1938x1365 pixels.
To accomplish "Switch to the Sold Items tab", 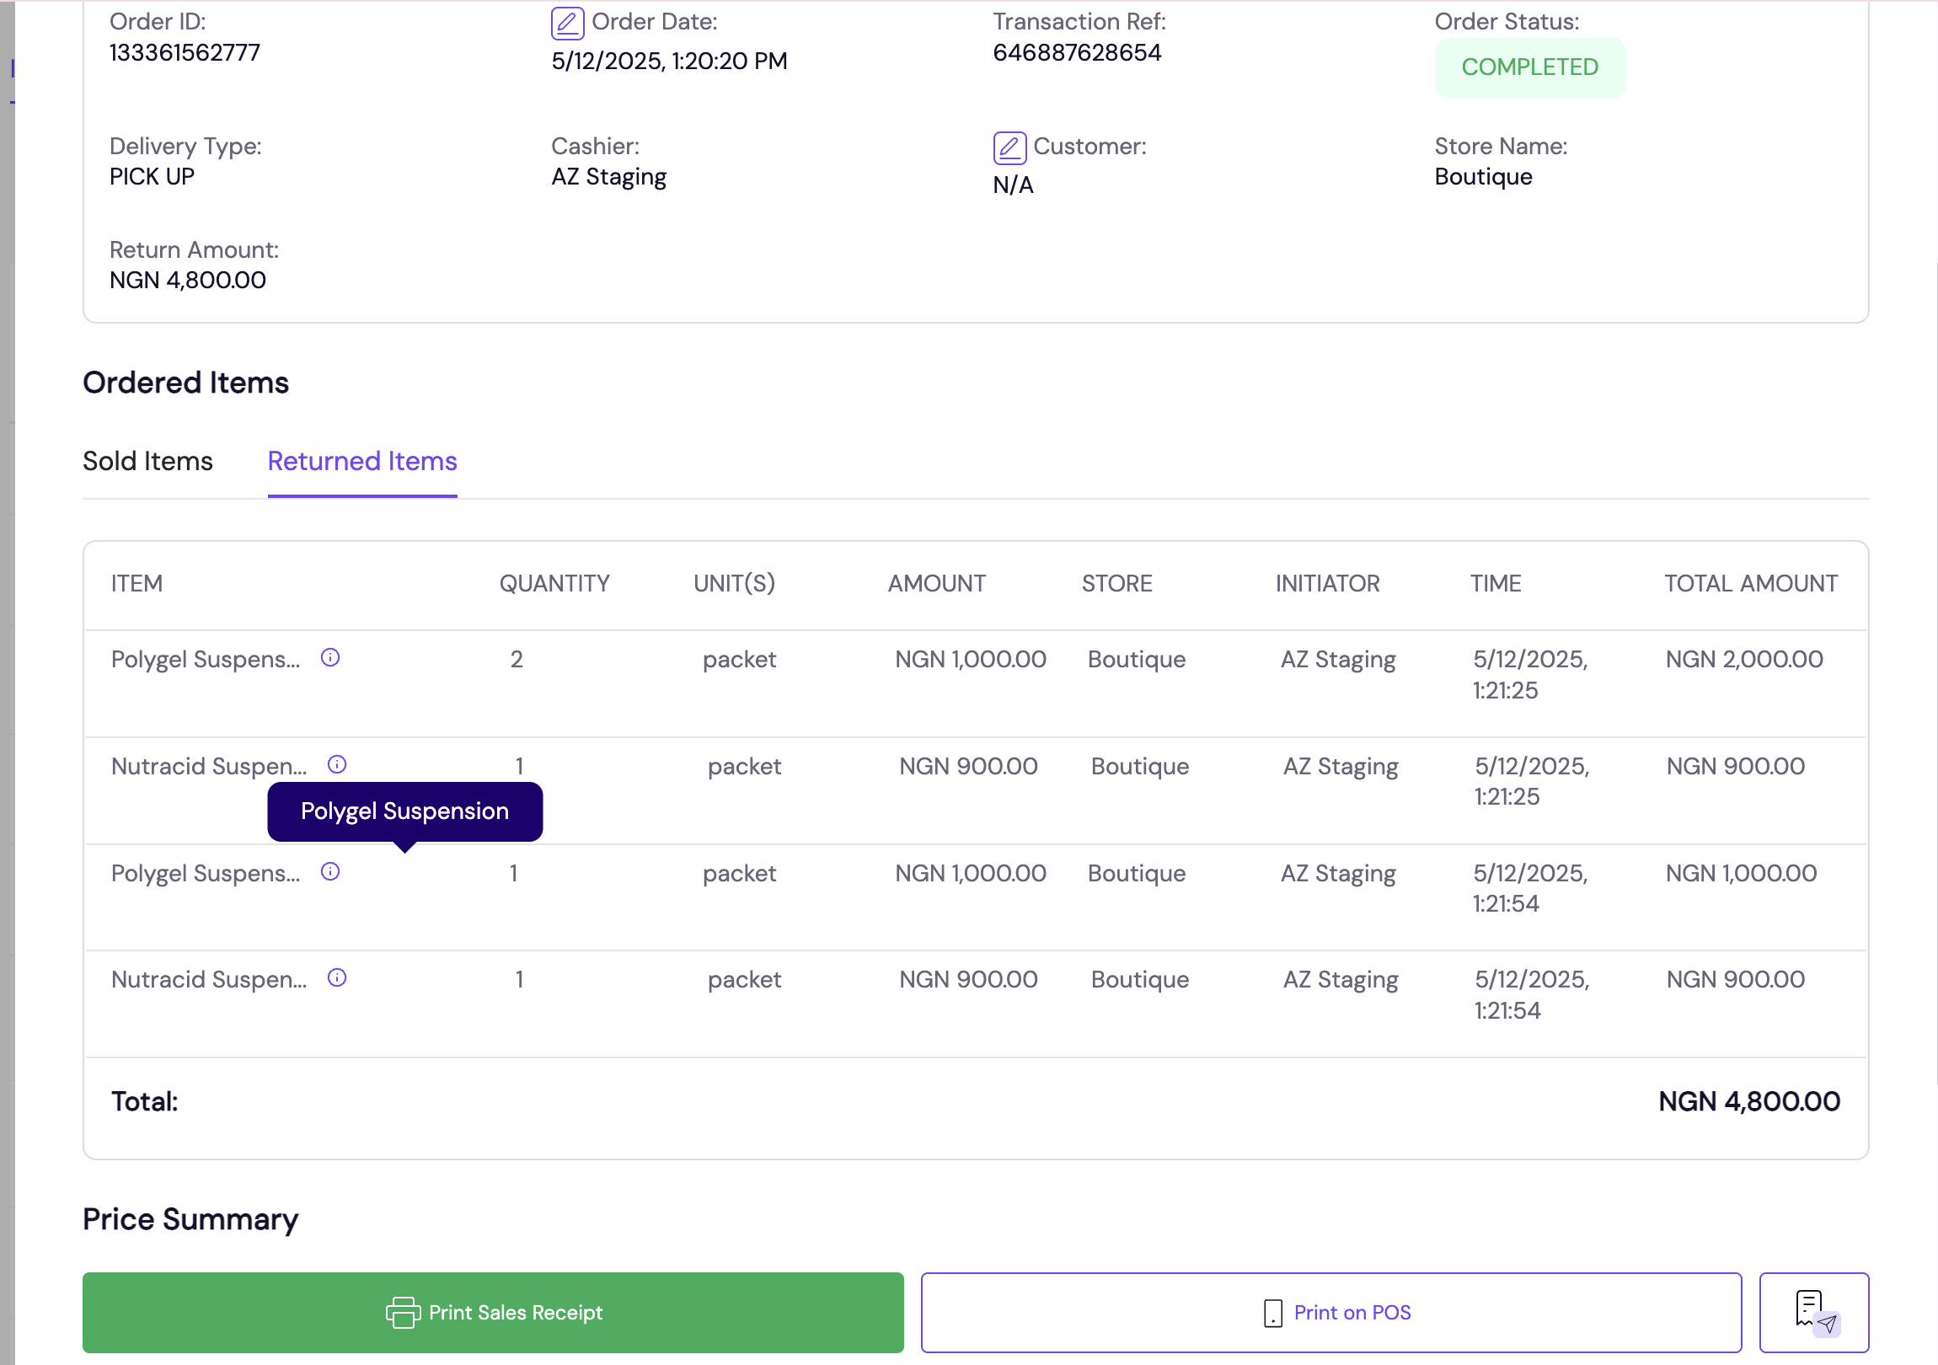I will point(147,461).
